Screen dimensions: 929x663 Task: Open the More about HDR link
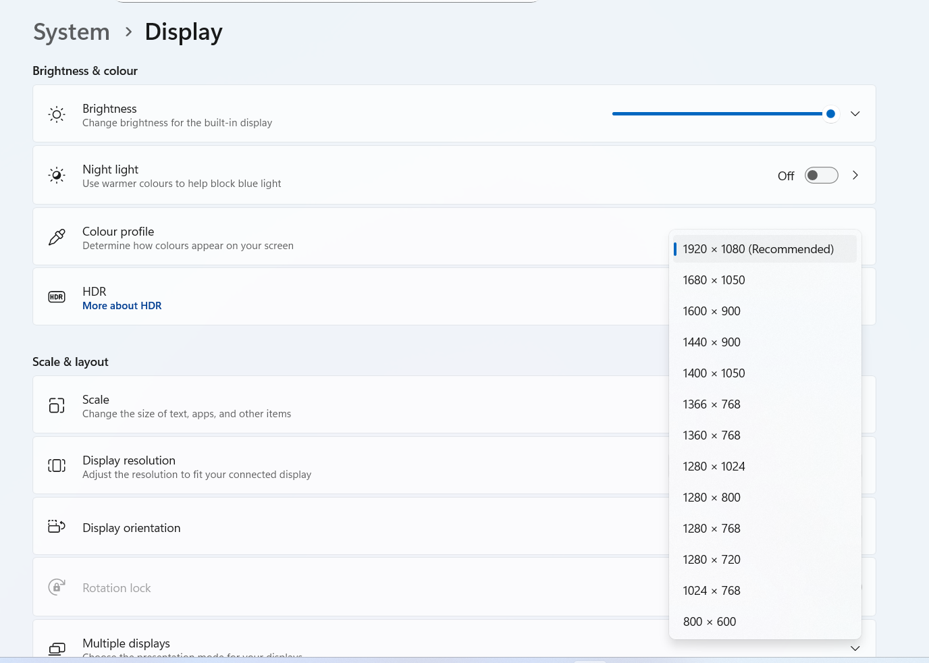[122, 306]
